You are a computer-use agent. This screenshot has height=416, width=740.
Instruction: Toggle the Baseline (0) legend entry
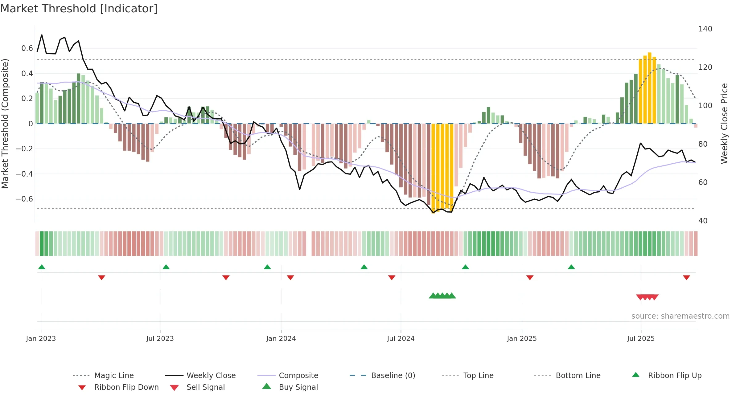(x=382, y=375)
